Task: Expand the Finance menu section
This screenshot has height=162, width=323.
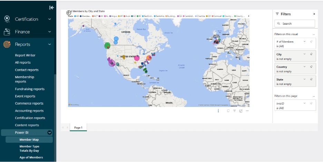Action: click(x=50, y=32)
